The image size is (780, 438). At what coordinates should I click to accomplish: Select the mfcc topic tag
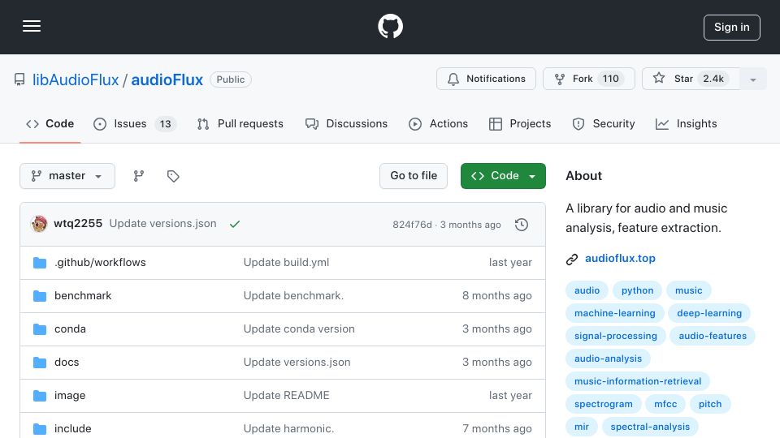(665, 404)
